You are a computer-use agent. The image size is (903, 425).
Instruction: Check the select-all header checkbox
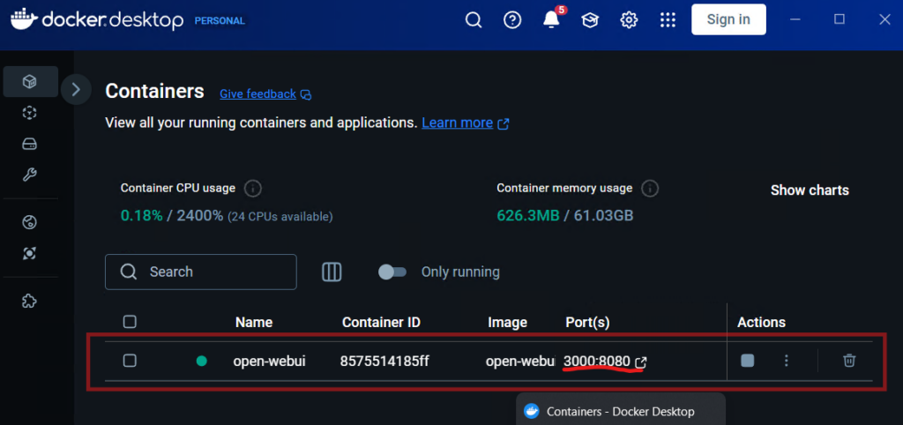(x=131, y=322)
